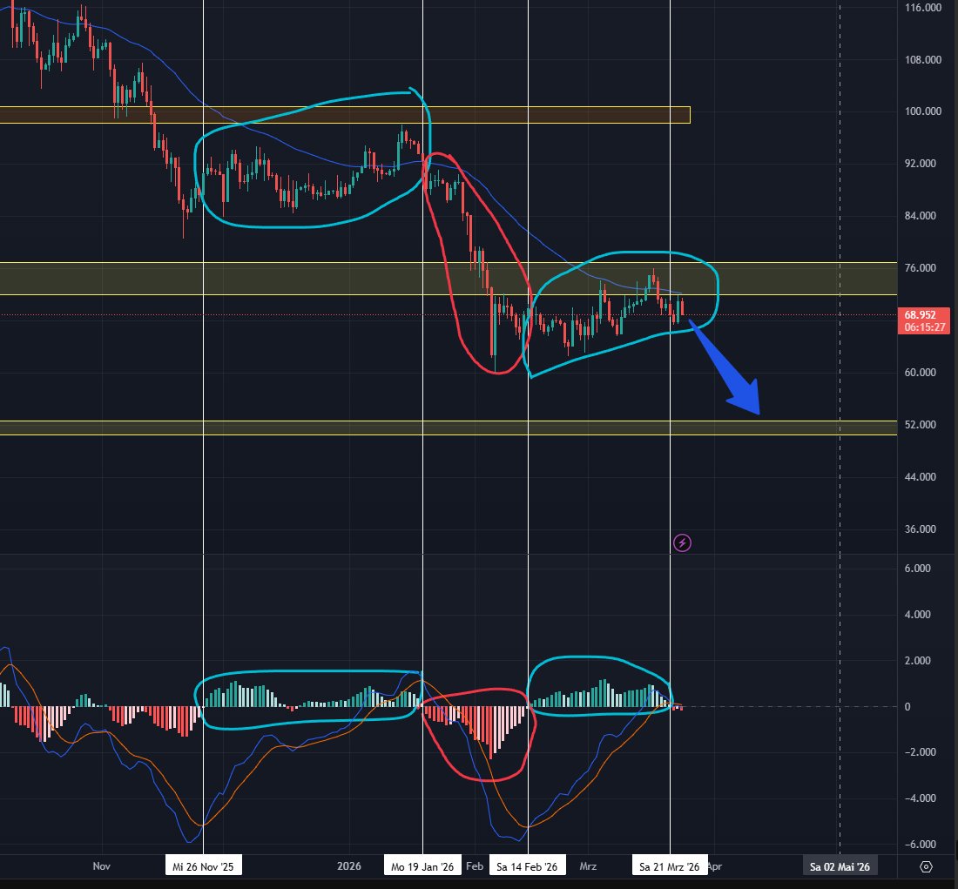Click the 36.000 price scale label
Screen dimensions: 958x889
tap(921, 529)
